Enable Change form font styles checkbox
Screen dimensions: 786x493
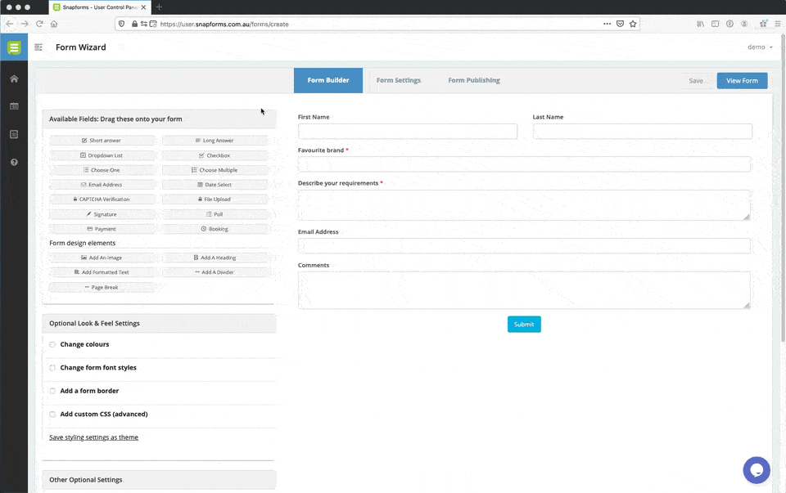(52, 367)
